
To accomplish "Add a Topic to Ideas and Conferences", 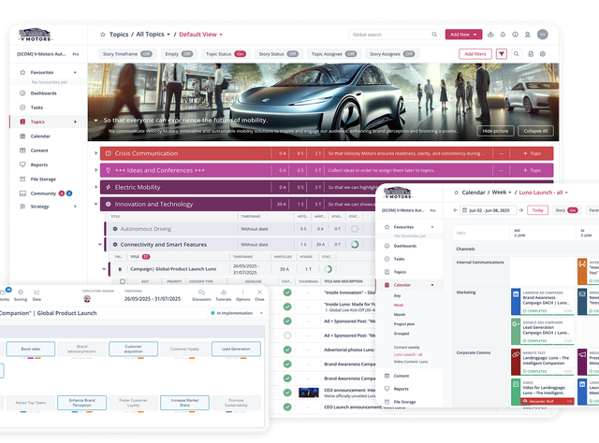I will (533, 170).
